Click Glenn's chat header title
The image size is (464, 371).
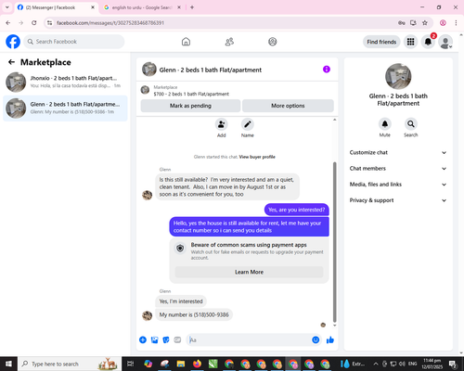[x=211, y=70]
